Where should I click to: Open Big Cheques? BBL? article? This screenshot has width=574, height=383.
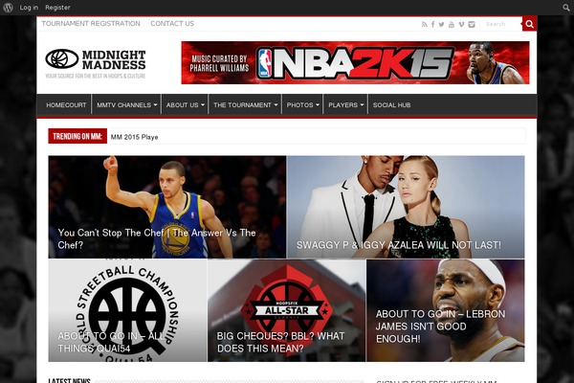point(287,310)
